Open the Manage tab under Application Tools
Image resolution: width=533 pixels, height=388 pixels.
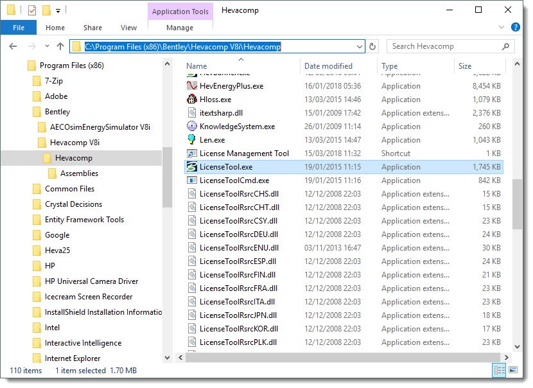point(180,28)
